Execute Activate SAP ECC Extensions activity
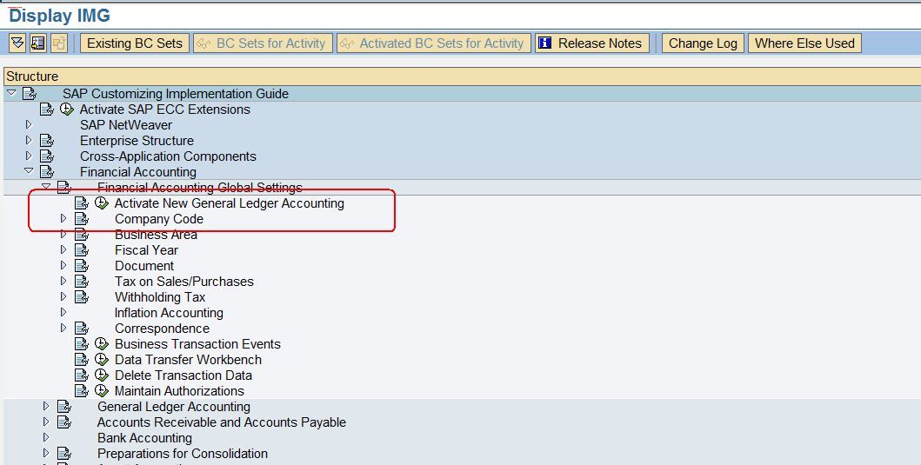The height and width of the screenshot is (465, 921). [x=67, y=109]
